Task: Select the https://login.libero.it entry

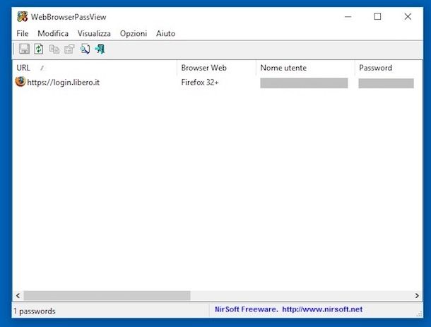Action: (x=63, y=83)
